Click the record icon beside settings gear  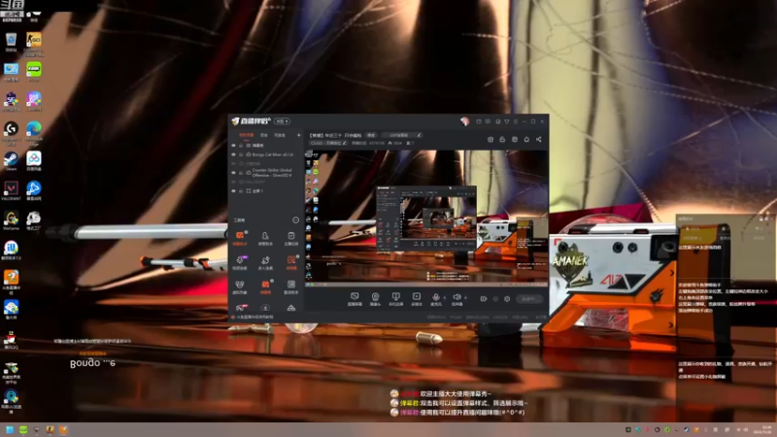tap(483, 299)
